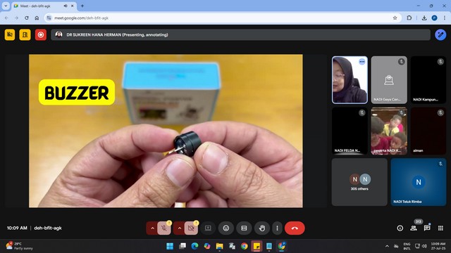Open more options three-dot menu

(277, 228)
